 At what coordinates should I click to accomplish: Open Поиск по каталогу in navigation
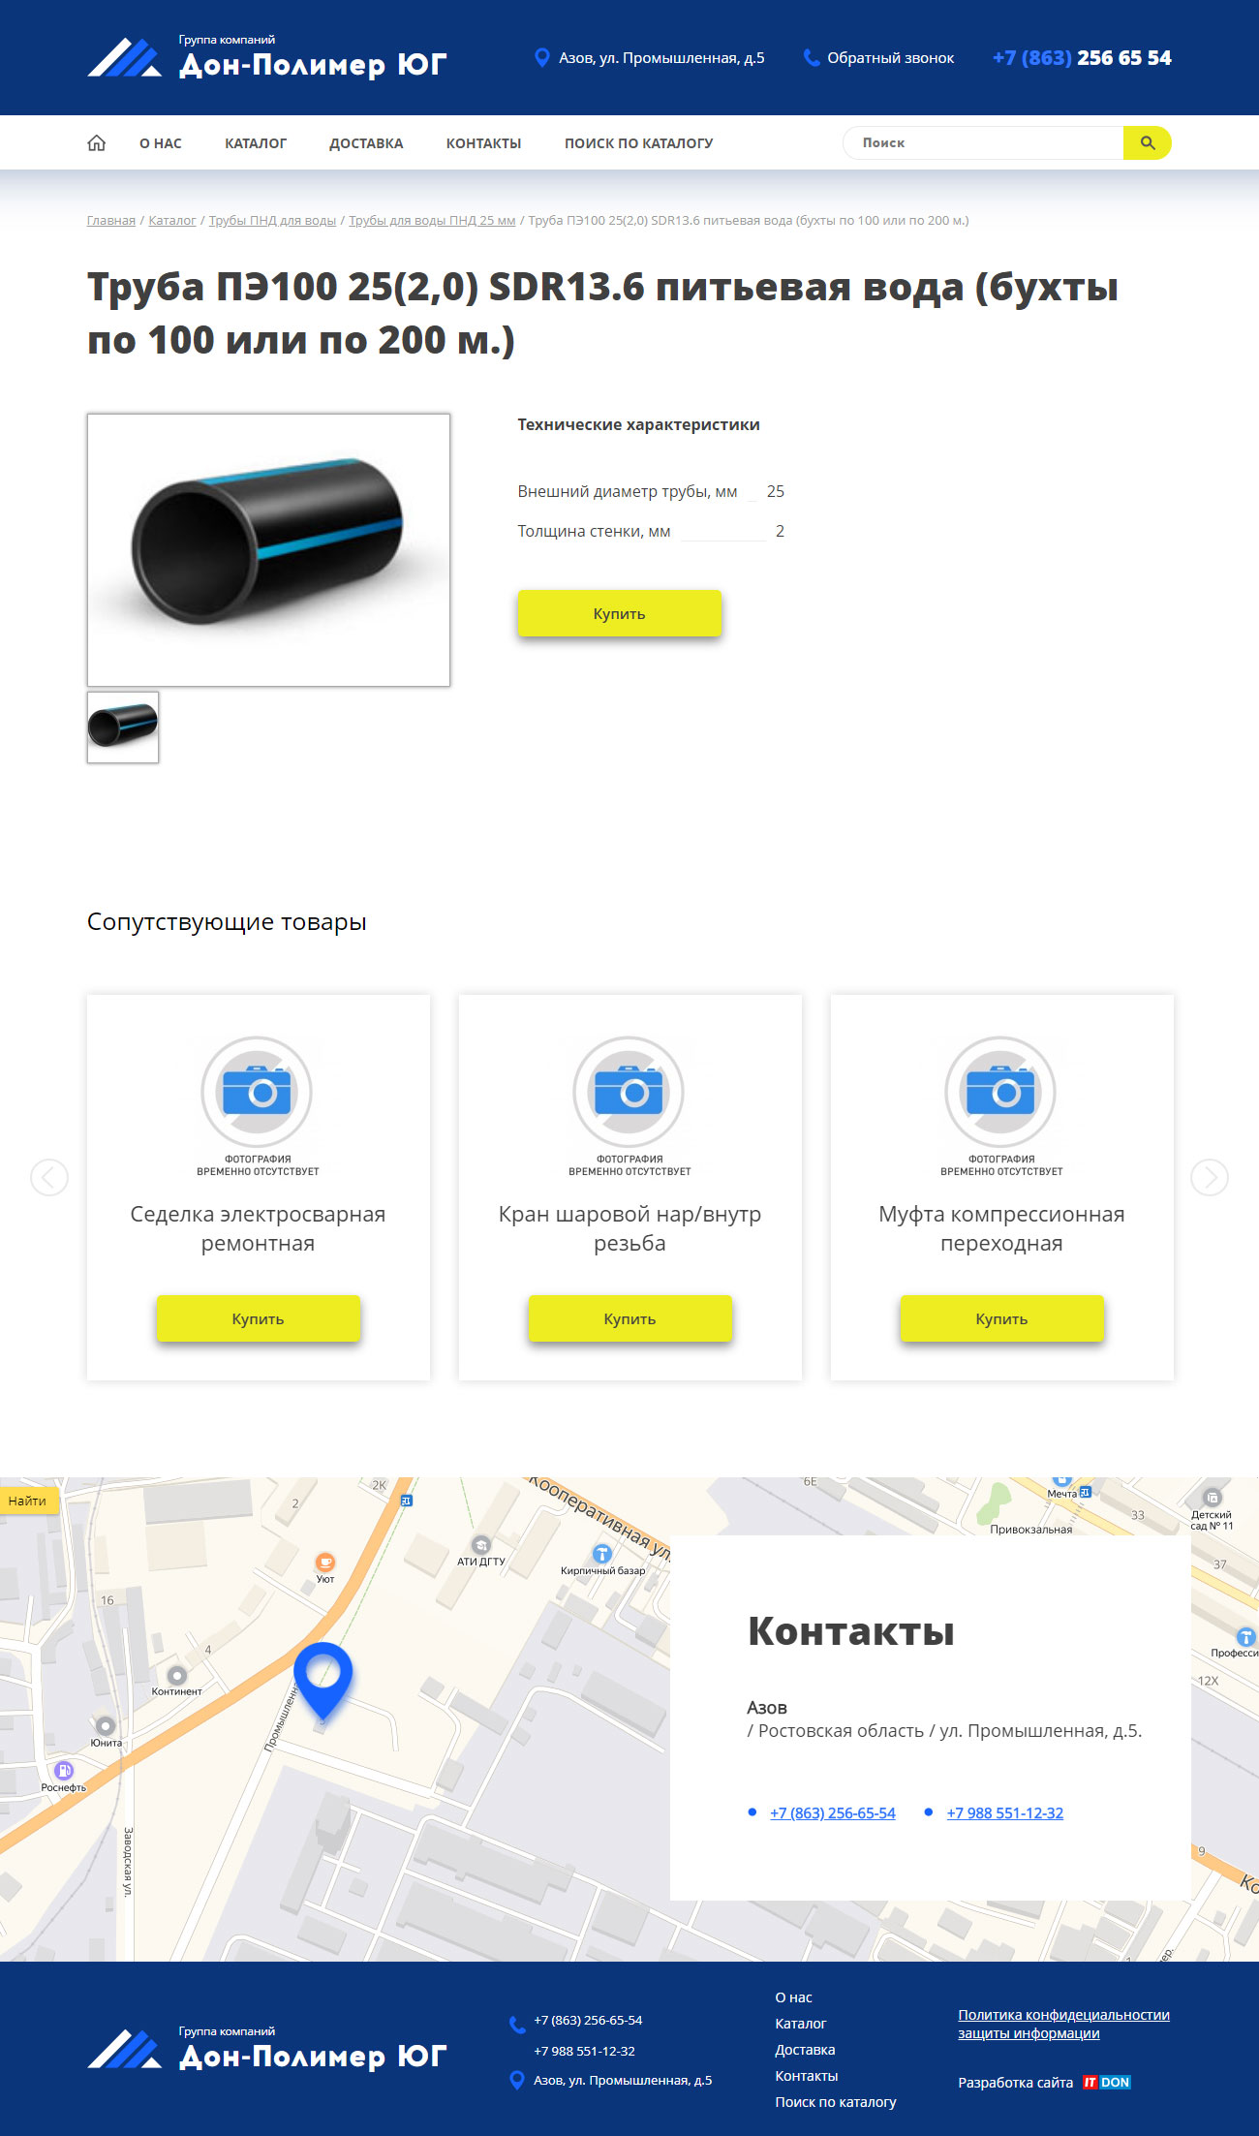click(x=639, y=143)
